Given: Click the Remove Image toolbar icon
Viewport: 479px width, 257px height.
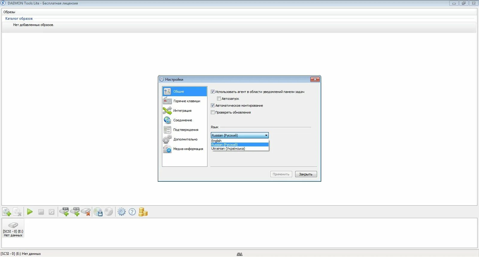Looking at the screenshot, I should 17,212.
